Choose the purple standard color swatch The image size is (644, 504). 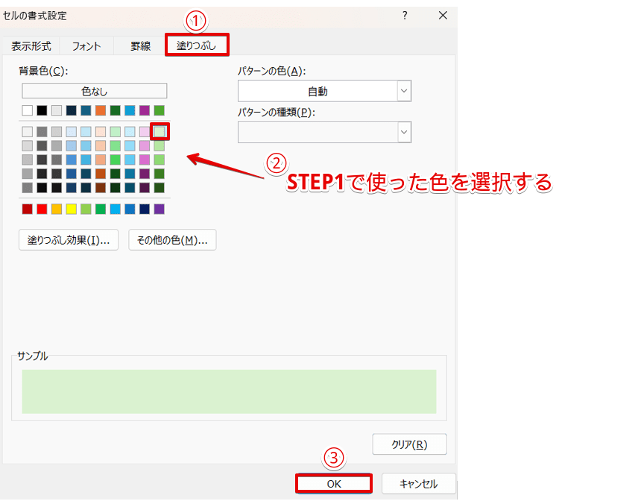pos(160,209)
